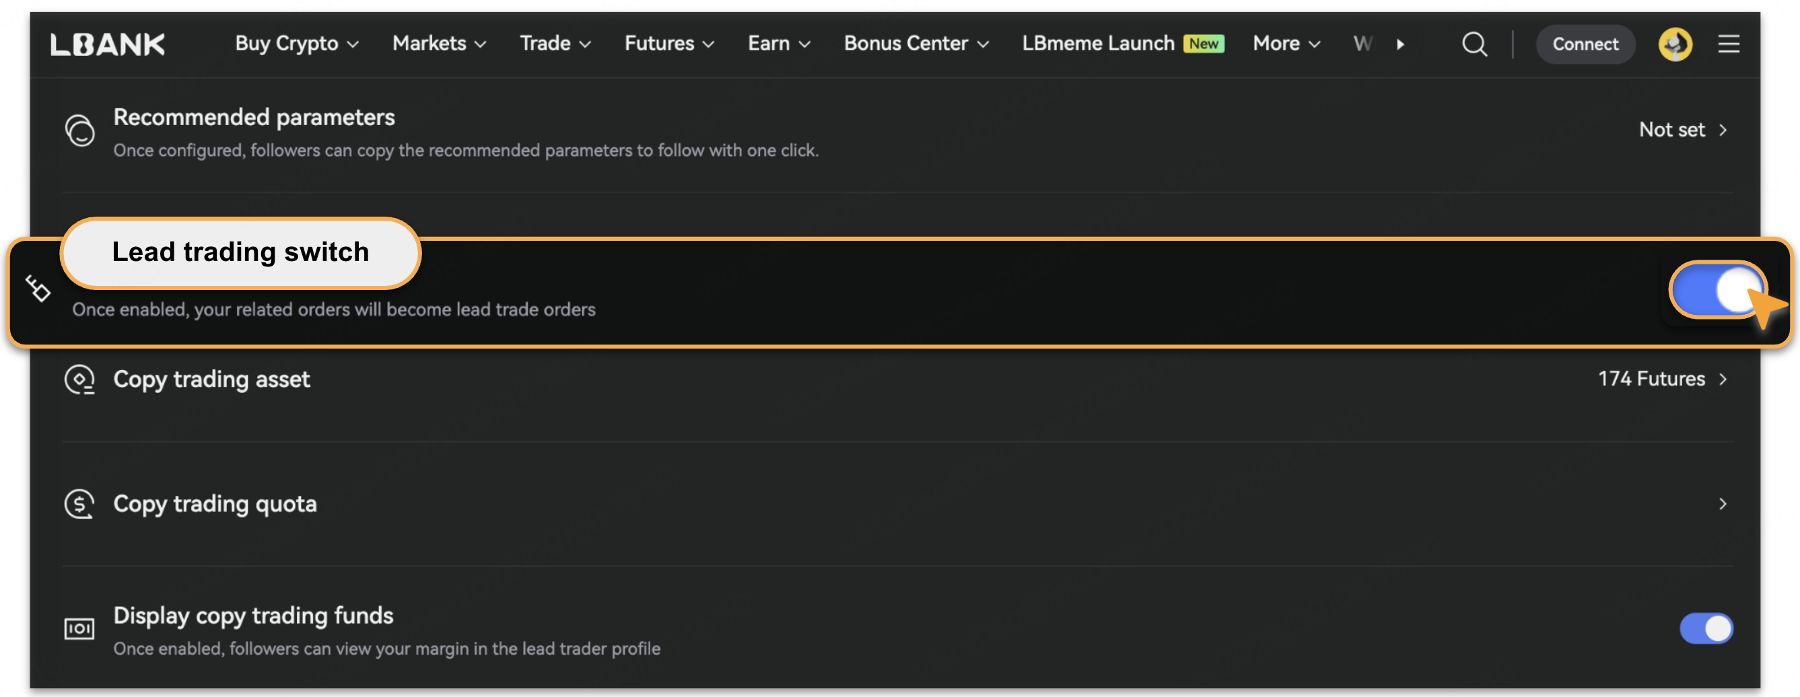Screen dimensions: 1800x697
Task: Expand the Markets dropdown menu
Action: point(439,44)
